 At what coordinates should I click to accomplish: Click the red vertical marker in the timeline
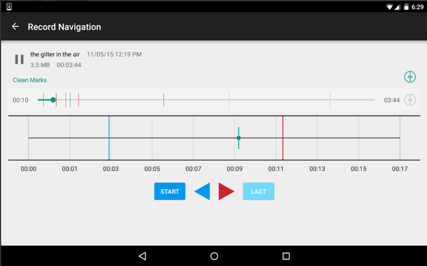coord(283,138)
